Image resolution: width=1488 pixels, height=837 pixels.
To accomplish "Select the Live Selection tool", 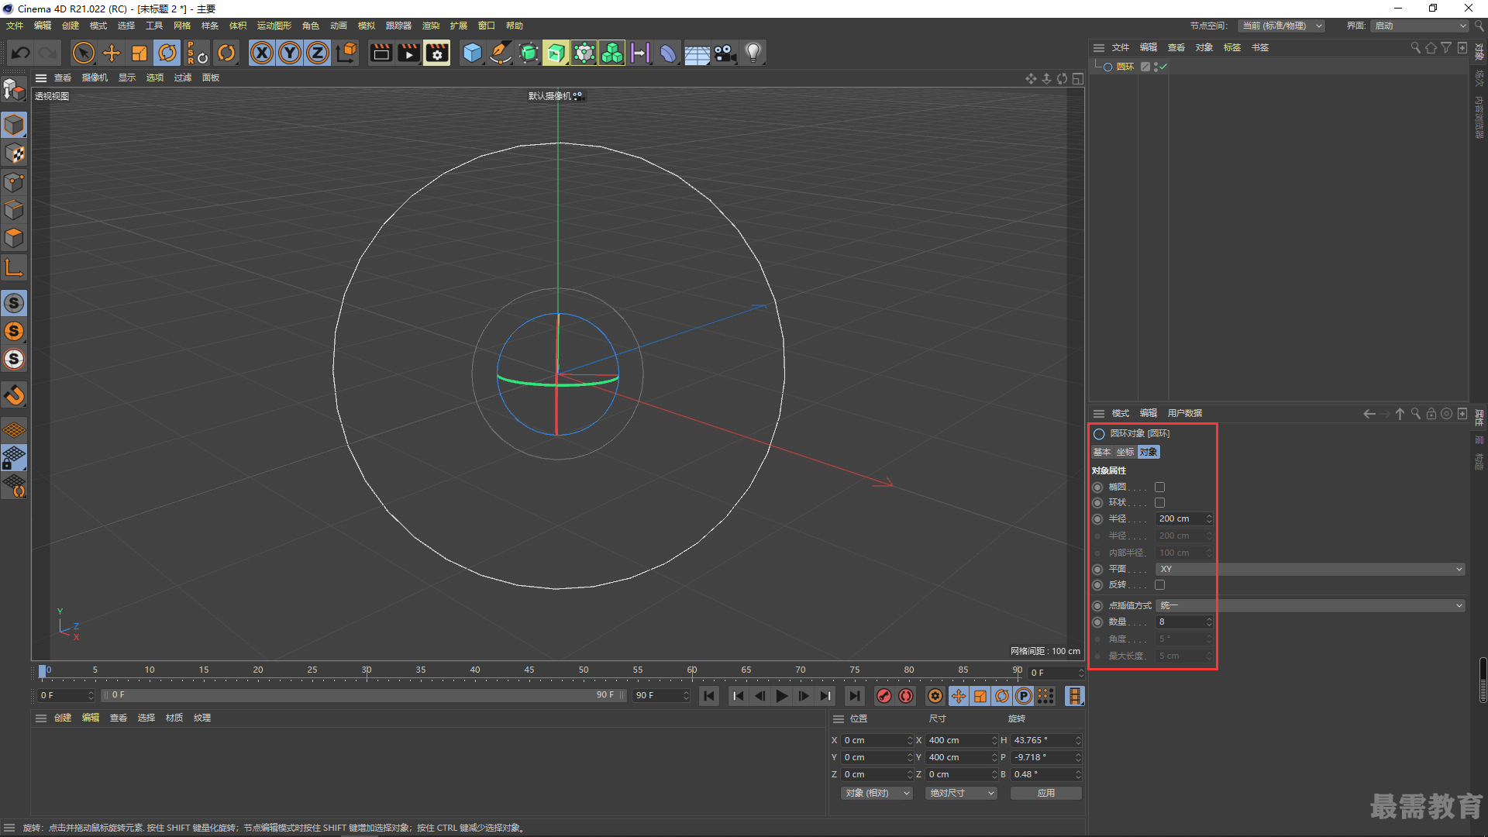I will coord(83,53).
